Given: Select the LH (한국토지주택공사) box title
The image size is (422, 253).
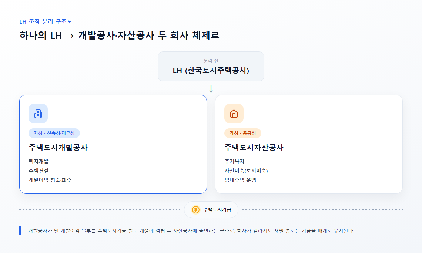Looking at the screenshot, I should coord(211,71).
